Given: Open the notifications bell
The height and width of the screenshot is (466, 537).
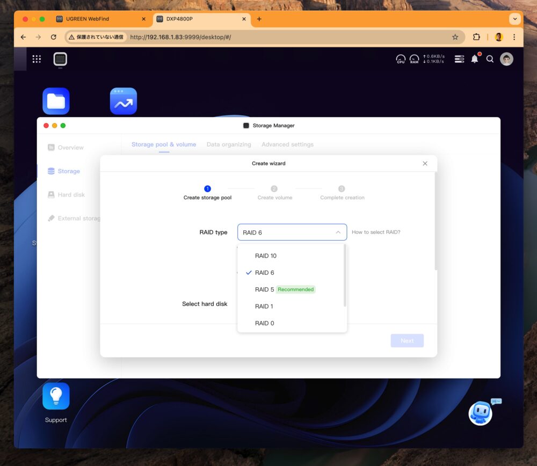Looking at the screenshot, I should (475, 59).
